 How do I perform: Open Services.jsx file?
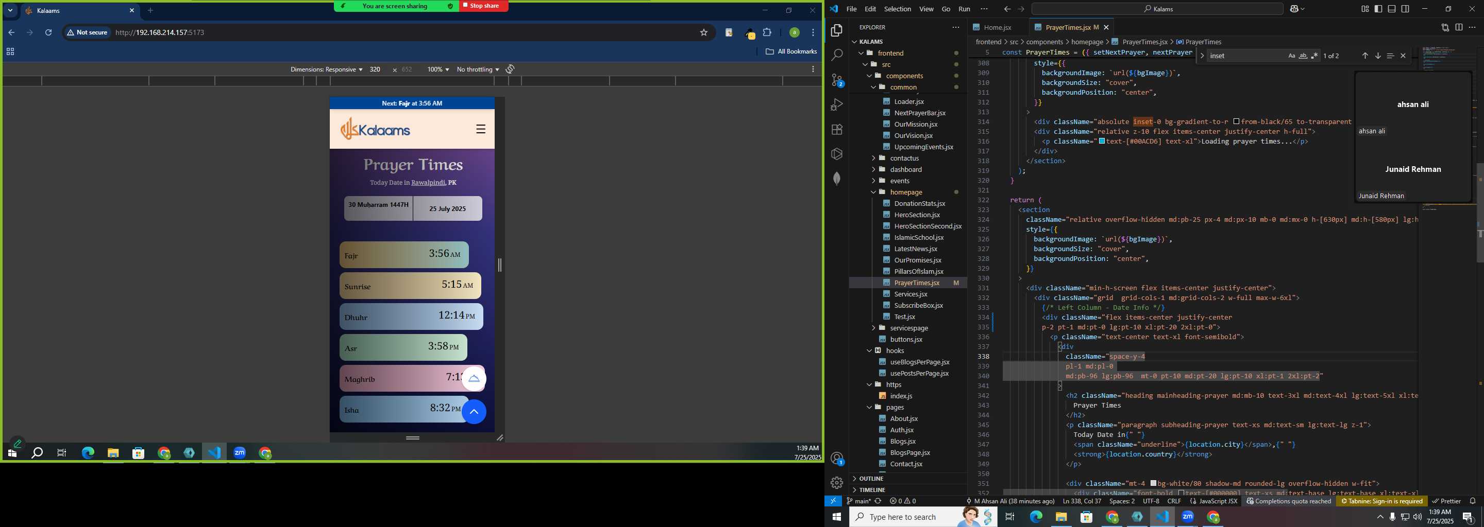[910, 294]
